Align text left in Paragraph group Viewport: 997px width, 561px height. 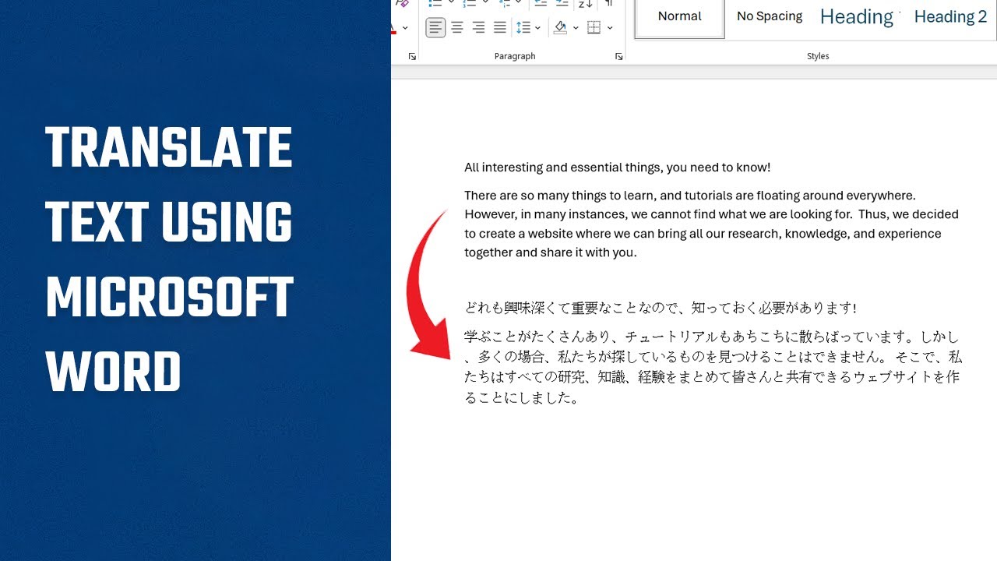(x=435, y=28)
